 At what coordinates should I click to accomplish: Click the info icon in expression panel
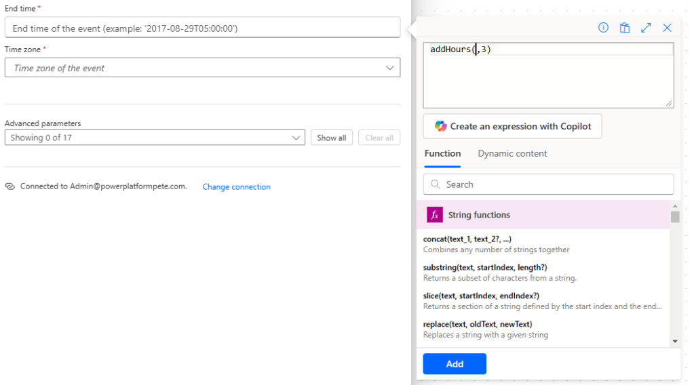tap(603, 28)
